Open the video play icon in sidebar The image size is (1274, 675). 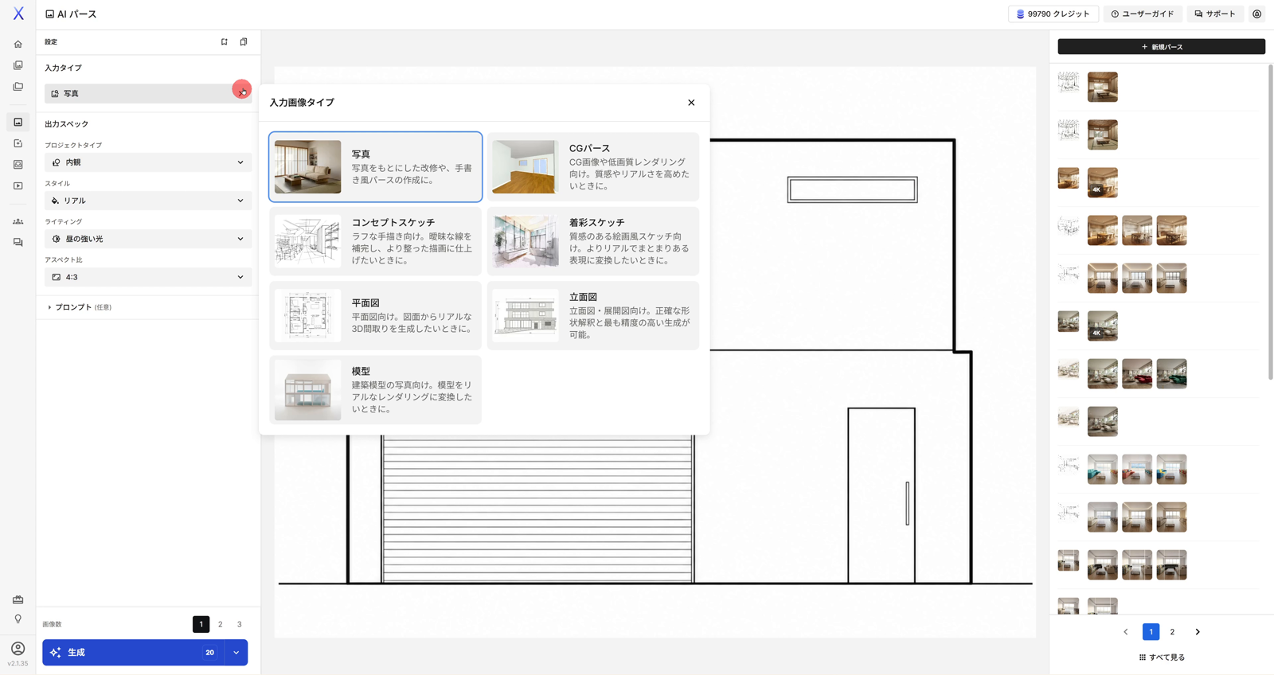(x=18, y=185)
